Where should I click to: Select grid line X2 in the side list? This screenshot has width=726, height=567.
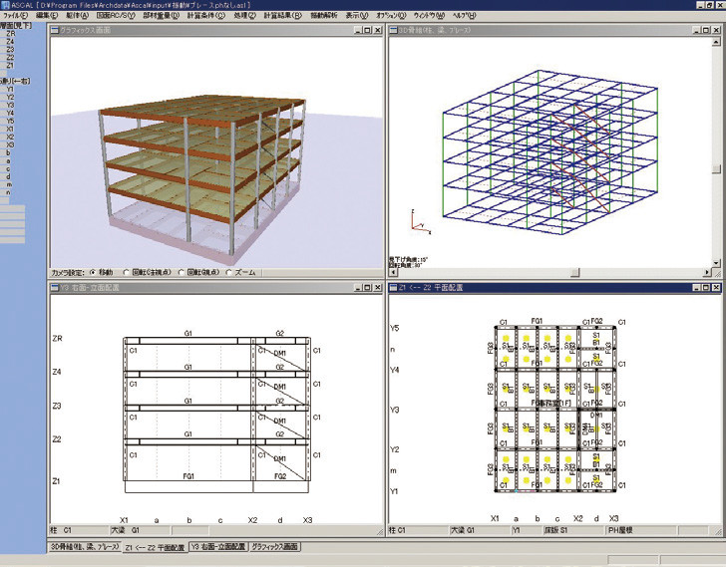tap(10, 137)
